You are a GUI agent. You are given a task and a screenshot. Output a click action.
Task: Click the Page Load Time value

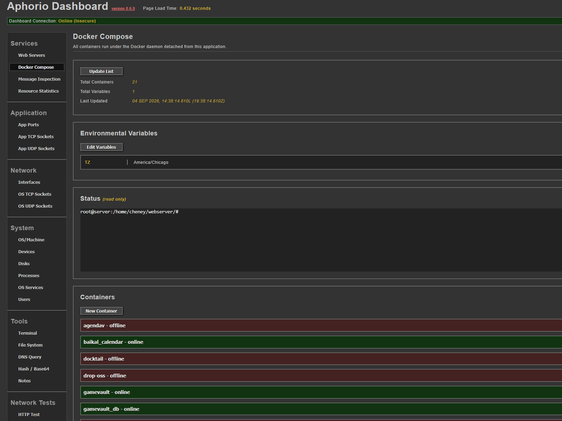coord(195,8)
